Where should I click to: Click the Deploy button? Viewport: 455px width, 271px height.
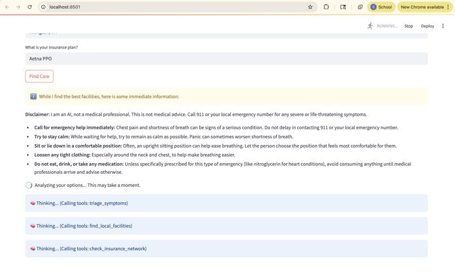coord(427,26)
